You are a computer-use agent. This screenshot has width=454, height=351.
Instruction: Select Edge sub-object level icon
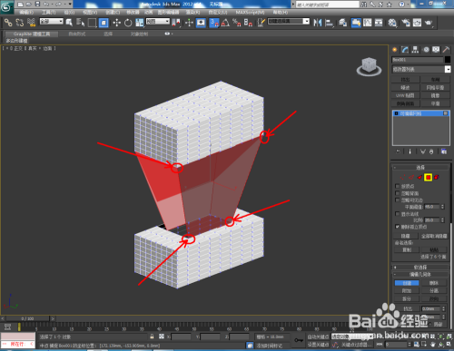pos(411,177)
